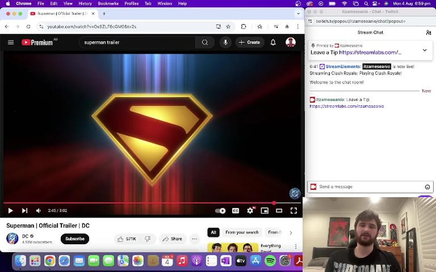Switch to theater mode
The image size is (436, 272).
279,211
